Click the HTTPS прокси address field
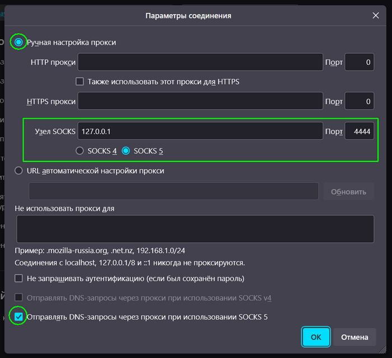The image size is (392, 358). [x=200, y=101]
